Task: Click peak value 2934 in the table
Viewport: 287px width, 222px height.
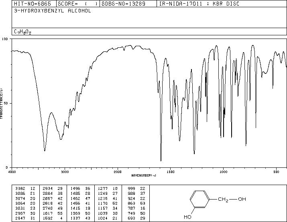Action: pyautogui.click(x=48, y=189)
